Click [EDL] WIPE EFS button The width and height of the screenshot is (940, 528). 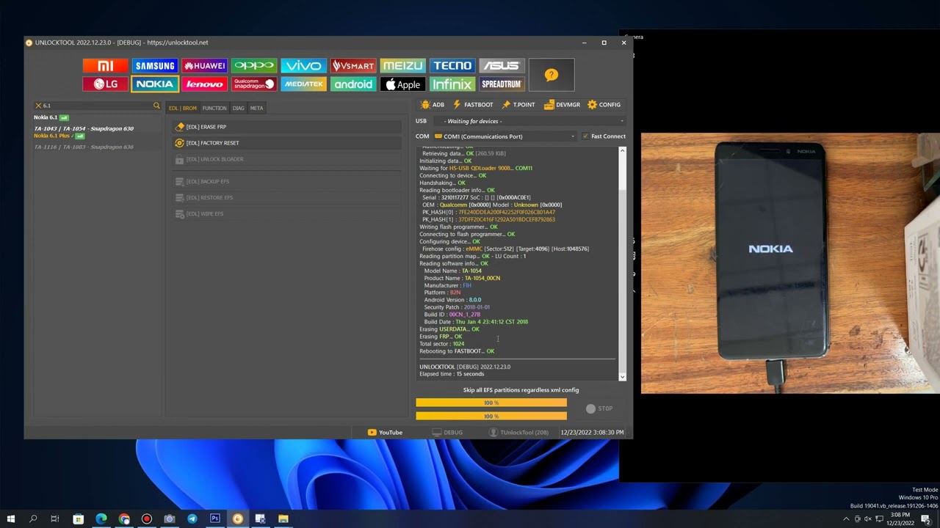pyautogui.click(x=287, y=213)
